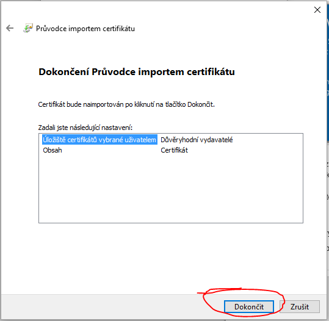The image size is (329, 321).
Task: Click the white space below the settings list box
Action: point(170,258)
